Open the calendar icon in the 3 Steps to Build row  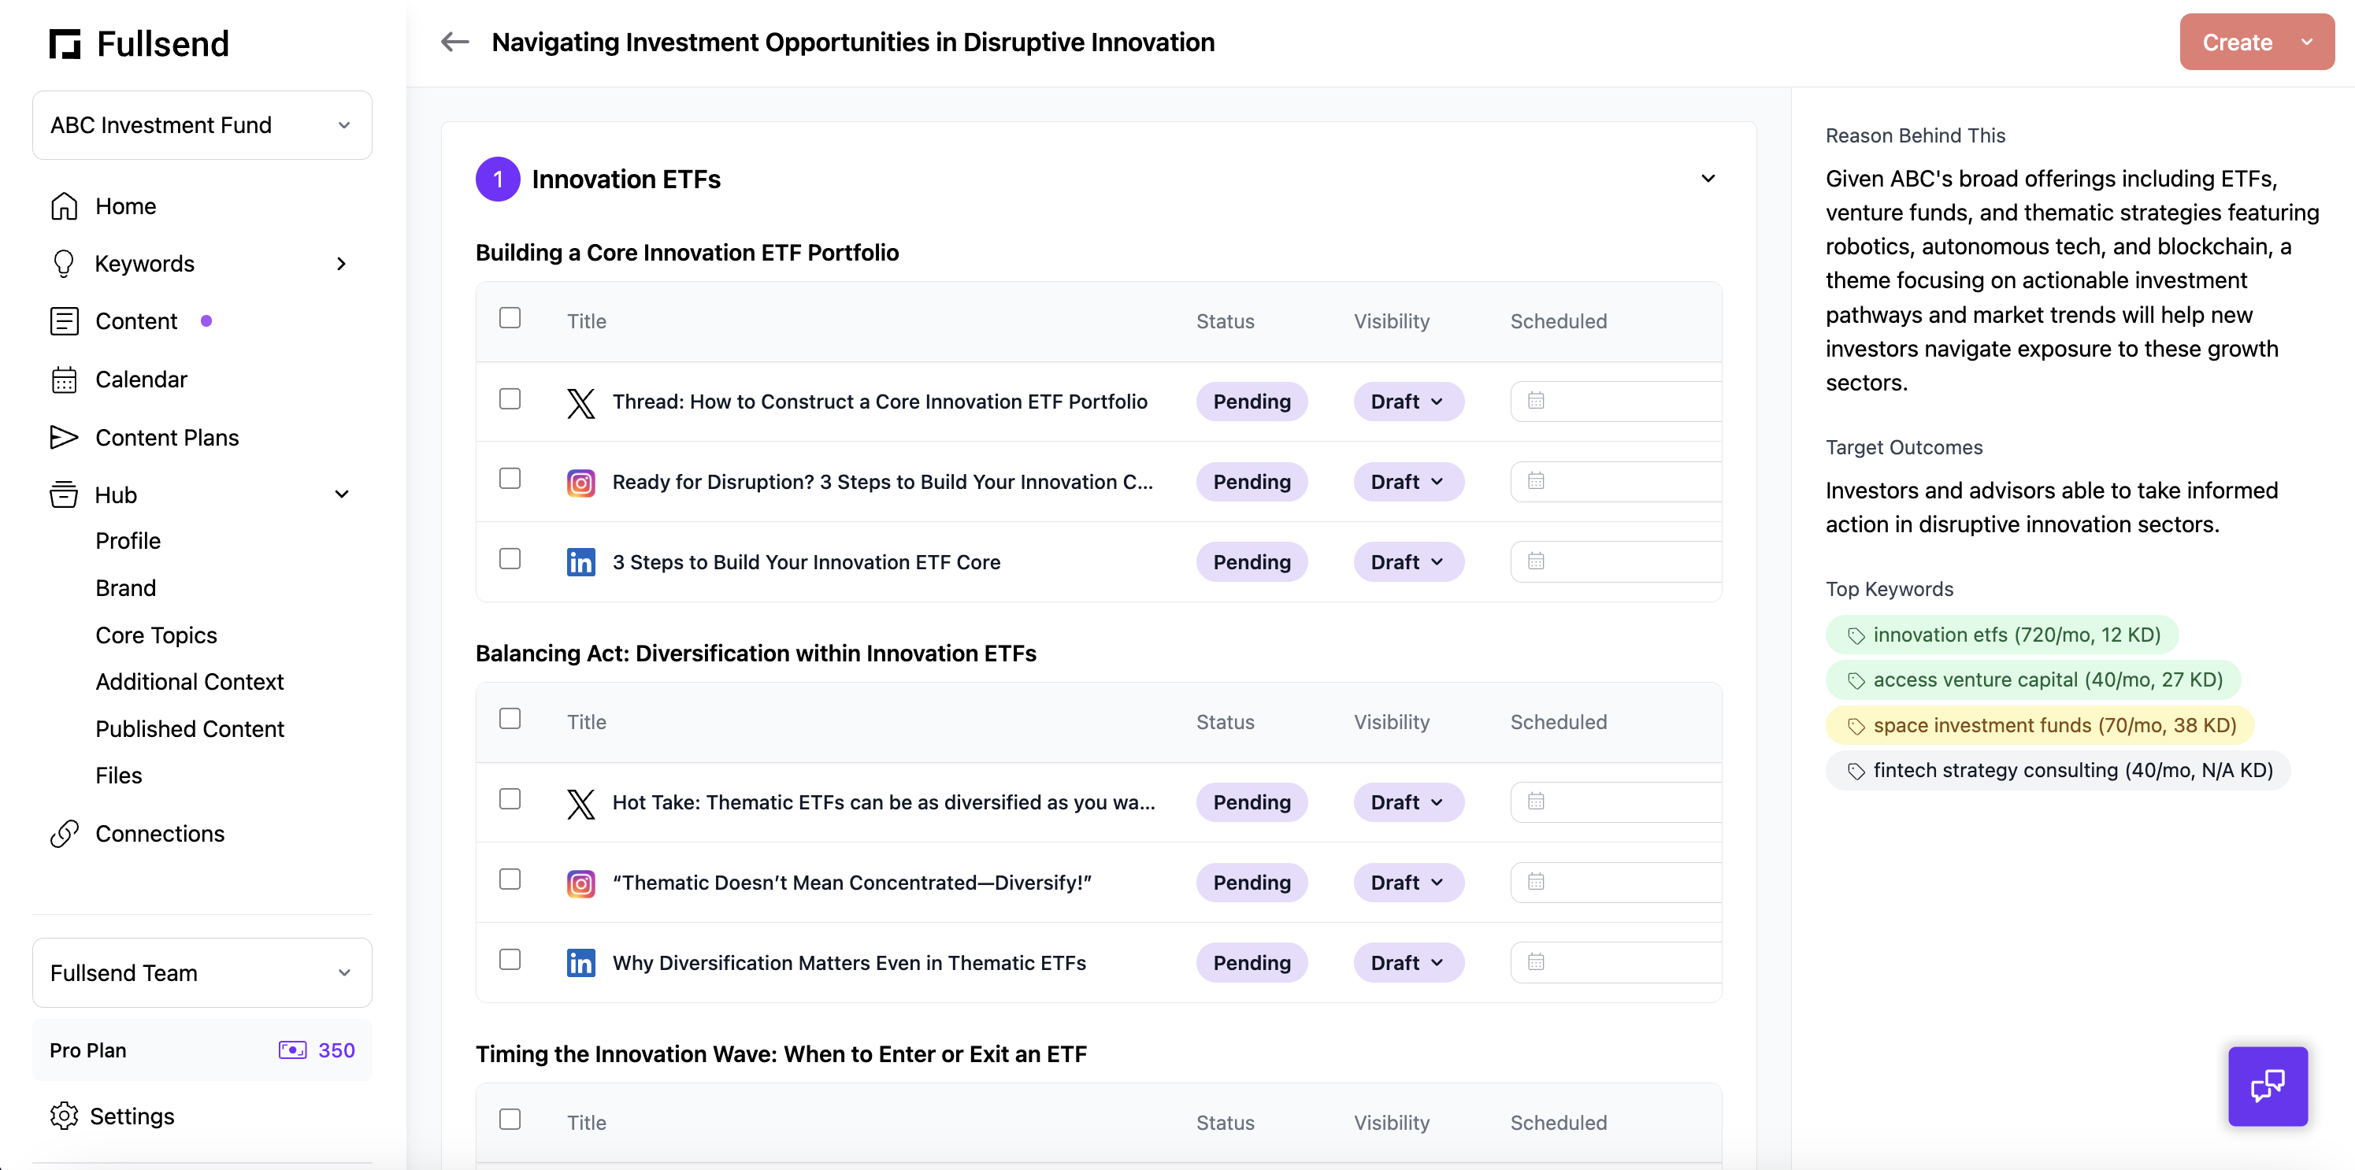(1536, 561)
